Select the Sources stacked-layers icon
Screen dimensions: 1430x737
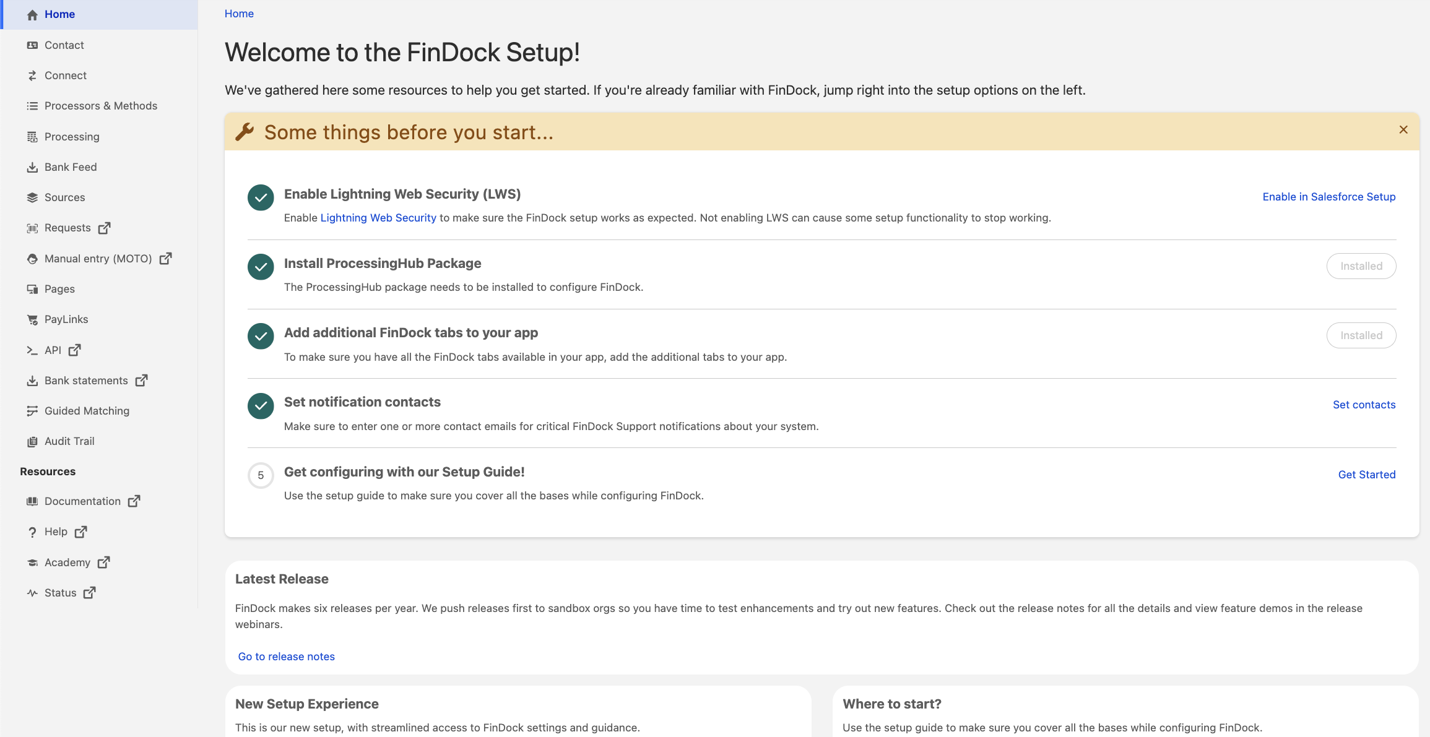coord(32,197)
